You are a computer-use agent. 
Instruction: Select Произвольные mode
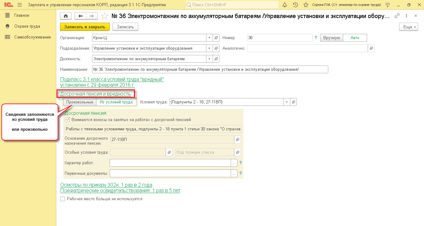coord(80,102)
